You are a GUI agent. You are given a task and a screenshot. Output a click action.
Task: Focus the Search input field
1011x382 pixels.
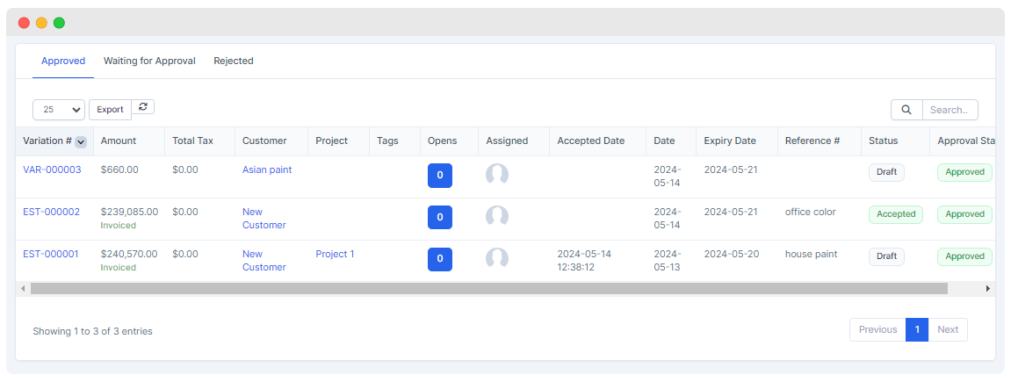[950, 110]
